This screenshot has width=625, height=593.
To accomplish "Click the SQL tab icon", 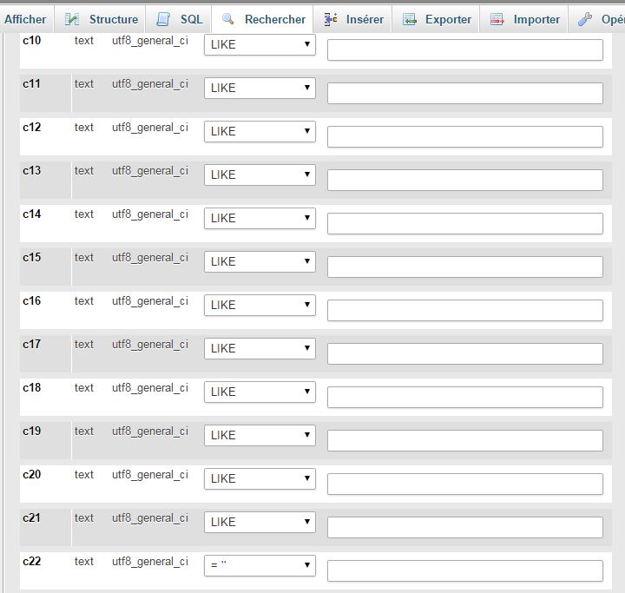I will 163,19.
